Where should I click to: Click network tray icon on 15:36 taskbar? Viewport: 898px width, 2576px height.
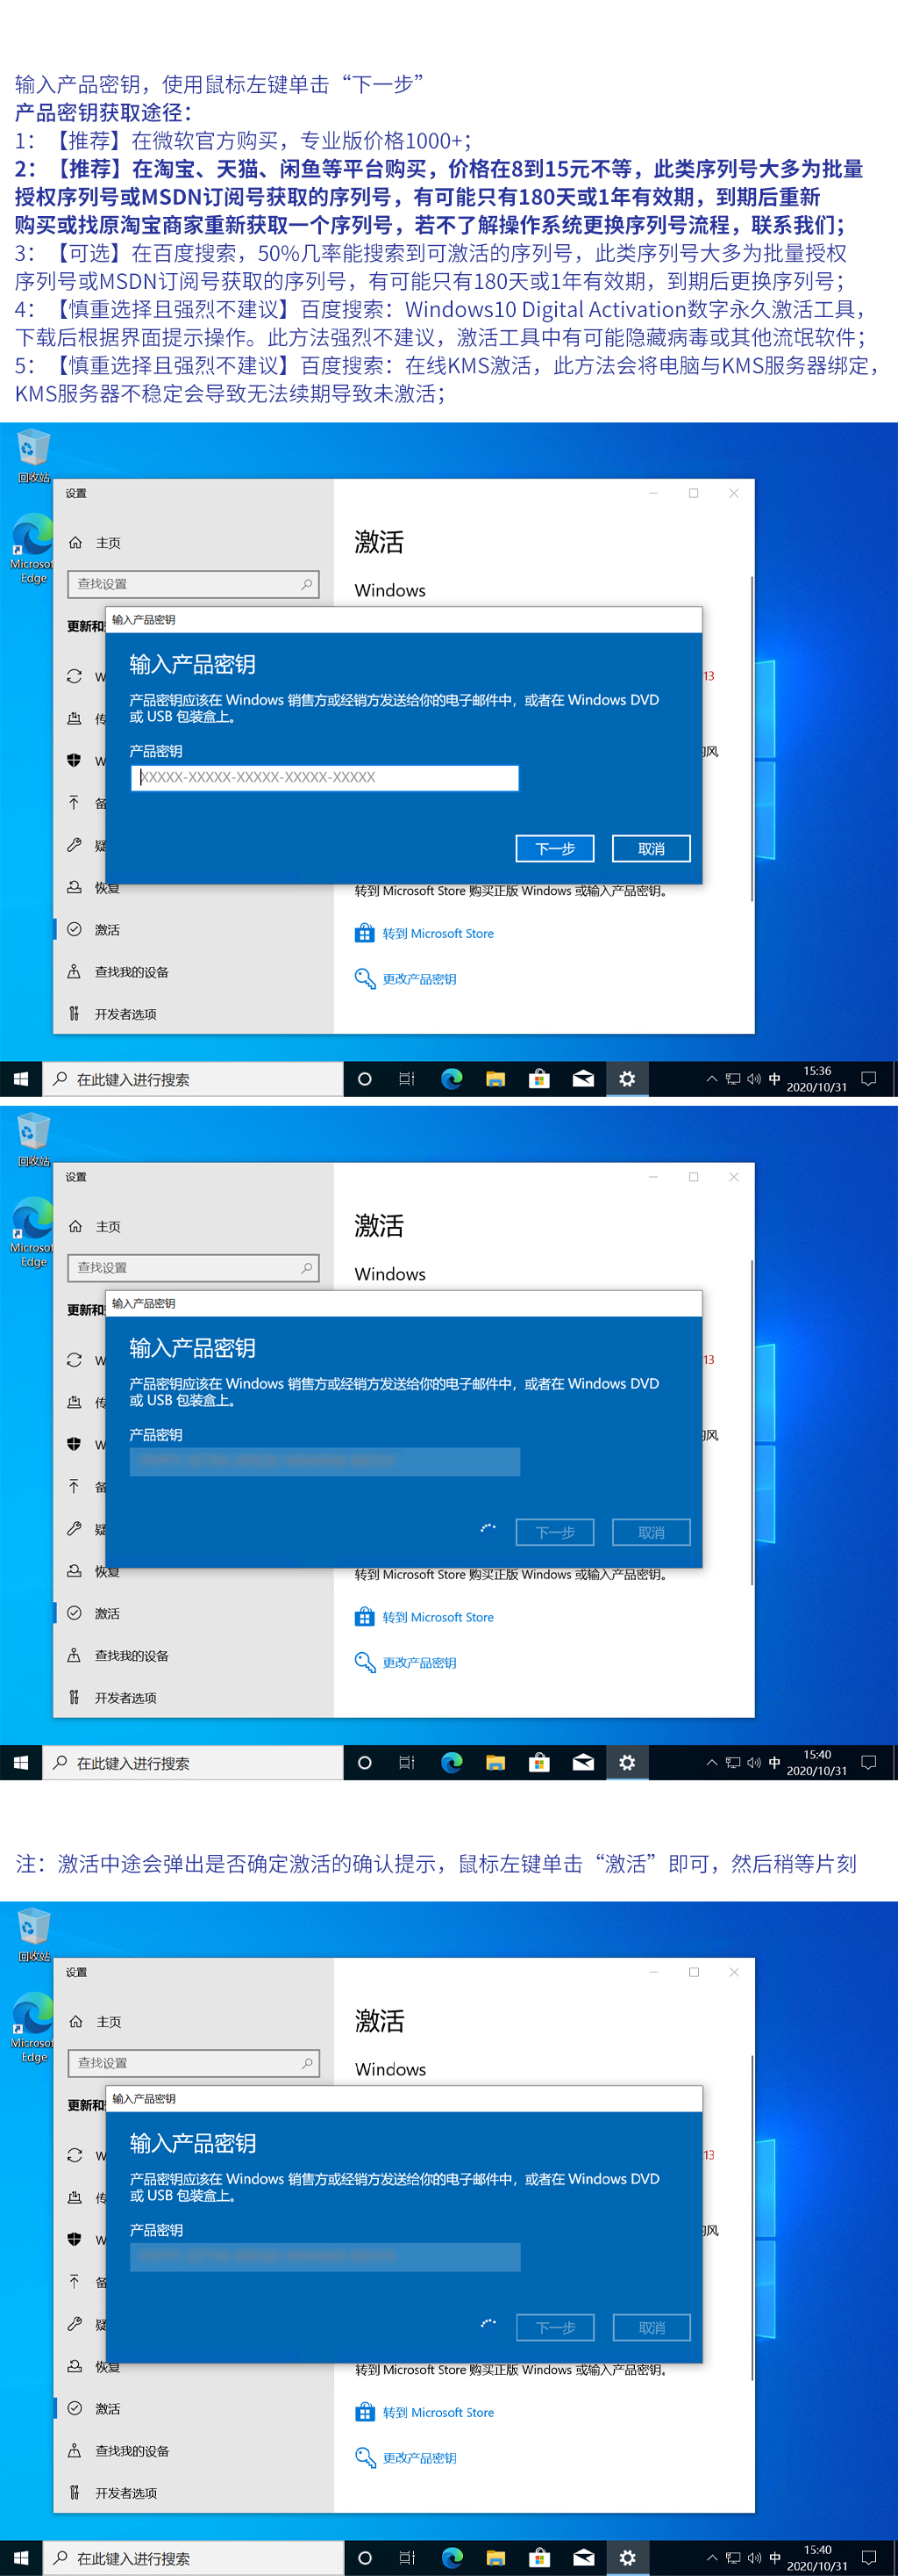tap(733, 1079)
